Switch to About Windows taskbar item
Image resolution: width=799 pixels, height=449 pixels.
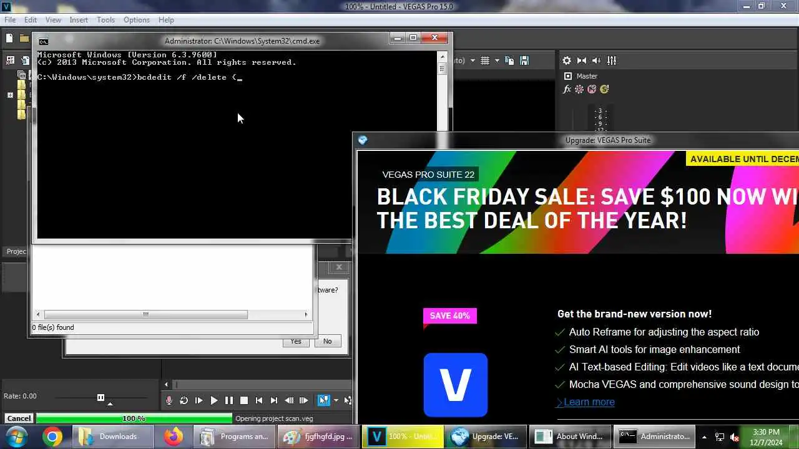click(570, 437)
